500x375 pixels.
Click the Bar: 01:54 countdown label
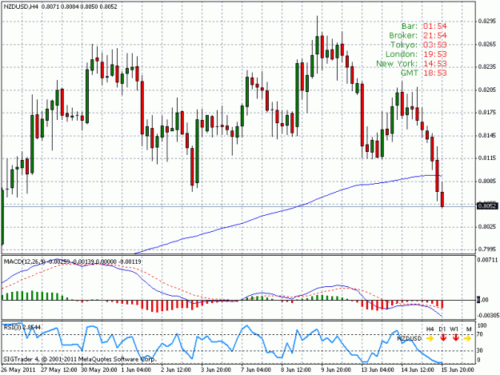tap(424, 26)
